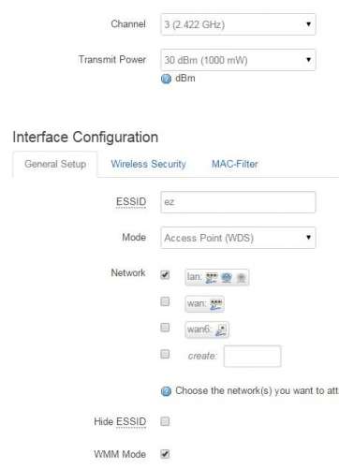Uncheck the lan network checkbox
This screenshot has height=468, width=339.
tap(165, 275)
